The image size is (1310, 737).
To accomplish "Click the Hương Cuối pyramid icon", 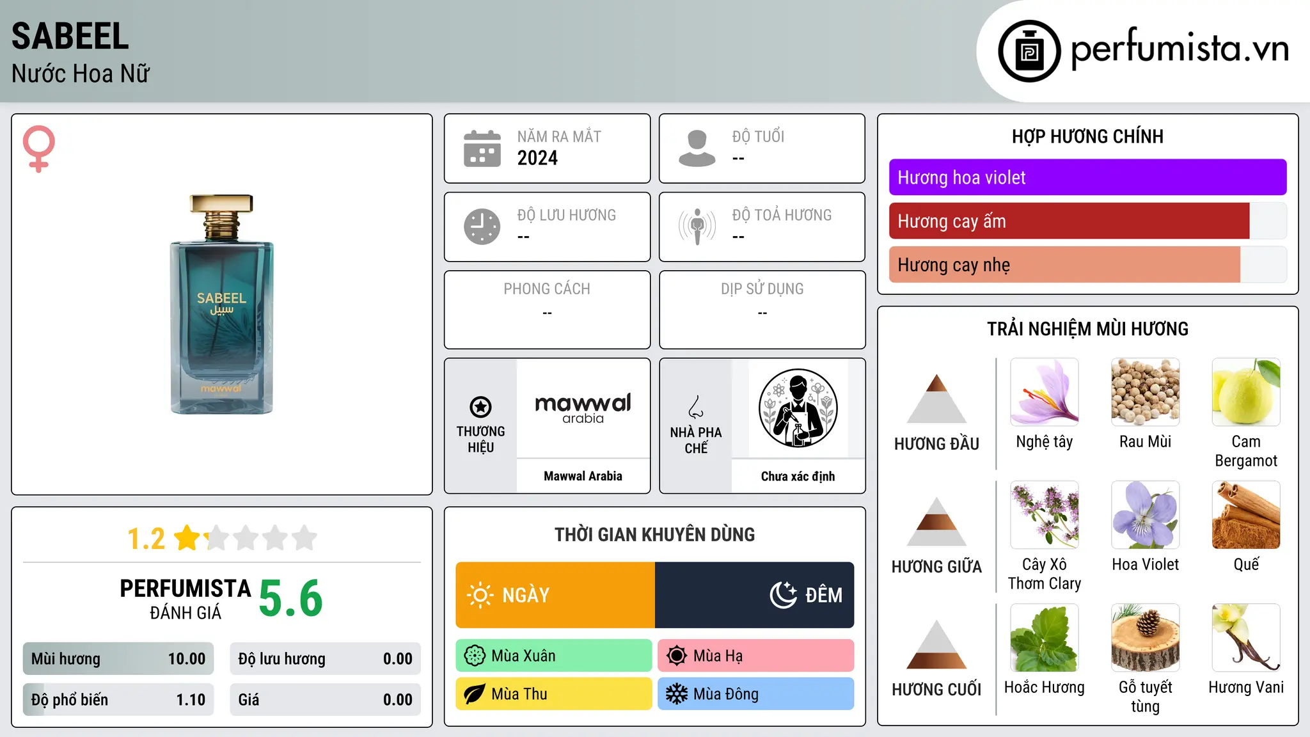I will pyautogui.click(x=936, y=644).
